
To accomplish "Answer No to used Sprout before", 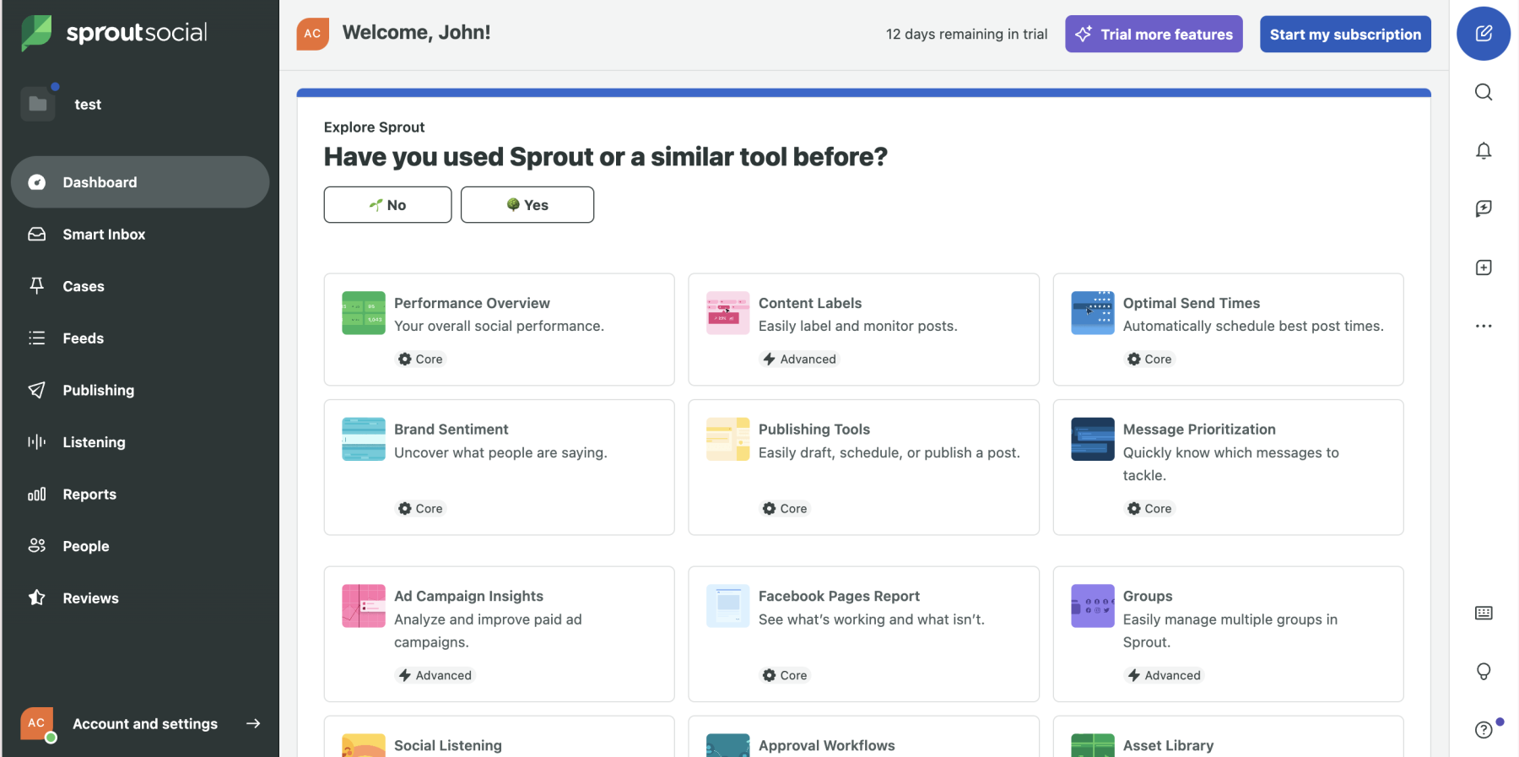I will coord(387,205).
